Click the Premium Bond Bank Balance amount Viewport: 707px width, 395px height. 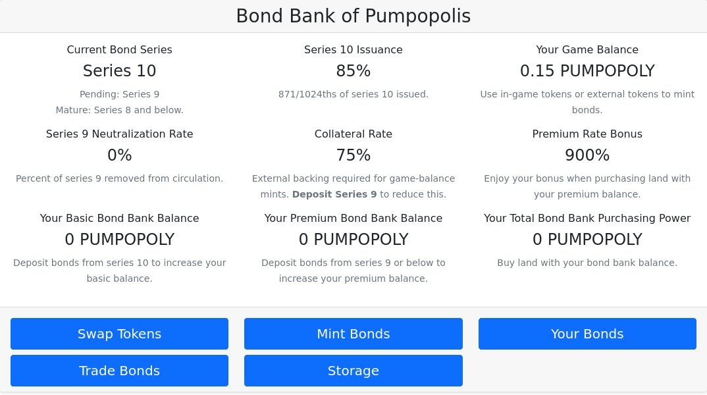(x=353, y=240)
